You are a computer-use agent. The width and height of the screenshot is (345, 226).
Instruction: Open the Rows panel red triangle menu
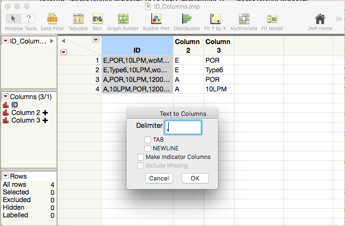(6, 176)
